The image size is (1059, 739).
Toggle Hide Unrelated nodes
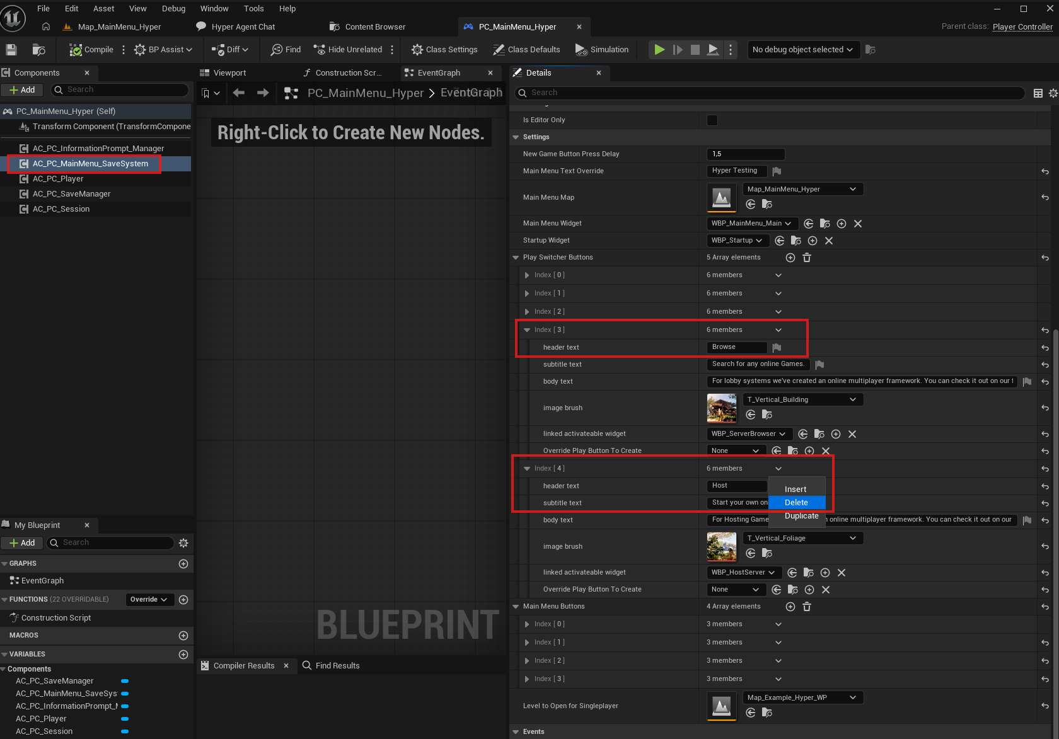click(348, 50)
